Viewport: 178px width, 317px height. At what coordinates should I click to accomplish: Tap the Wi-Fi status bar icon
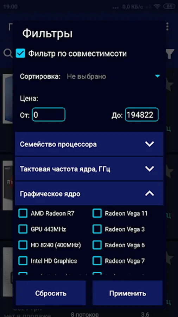(x=157, y=7)
